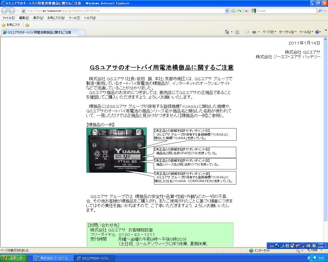Show hidden tray icons arrow
This screenshot has width=328, height=262.
tap(309, 258)
